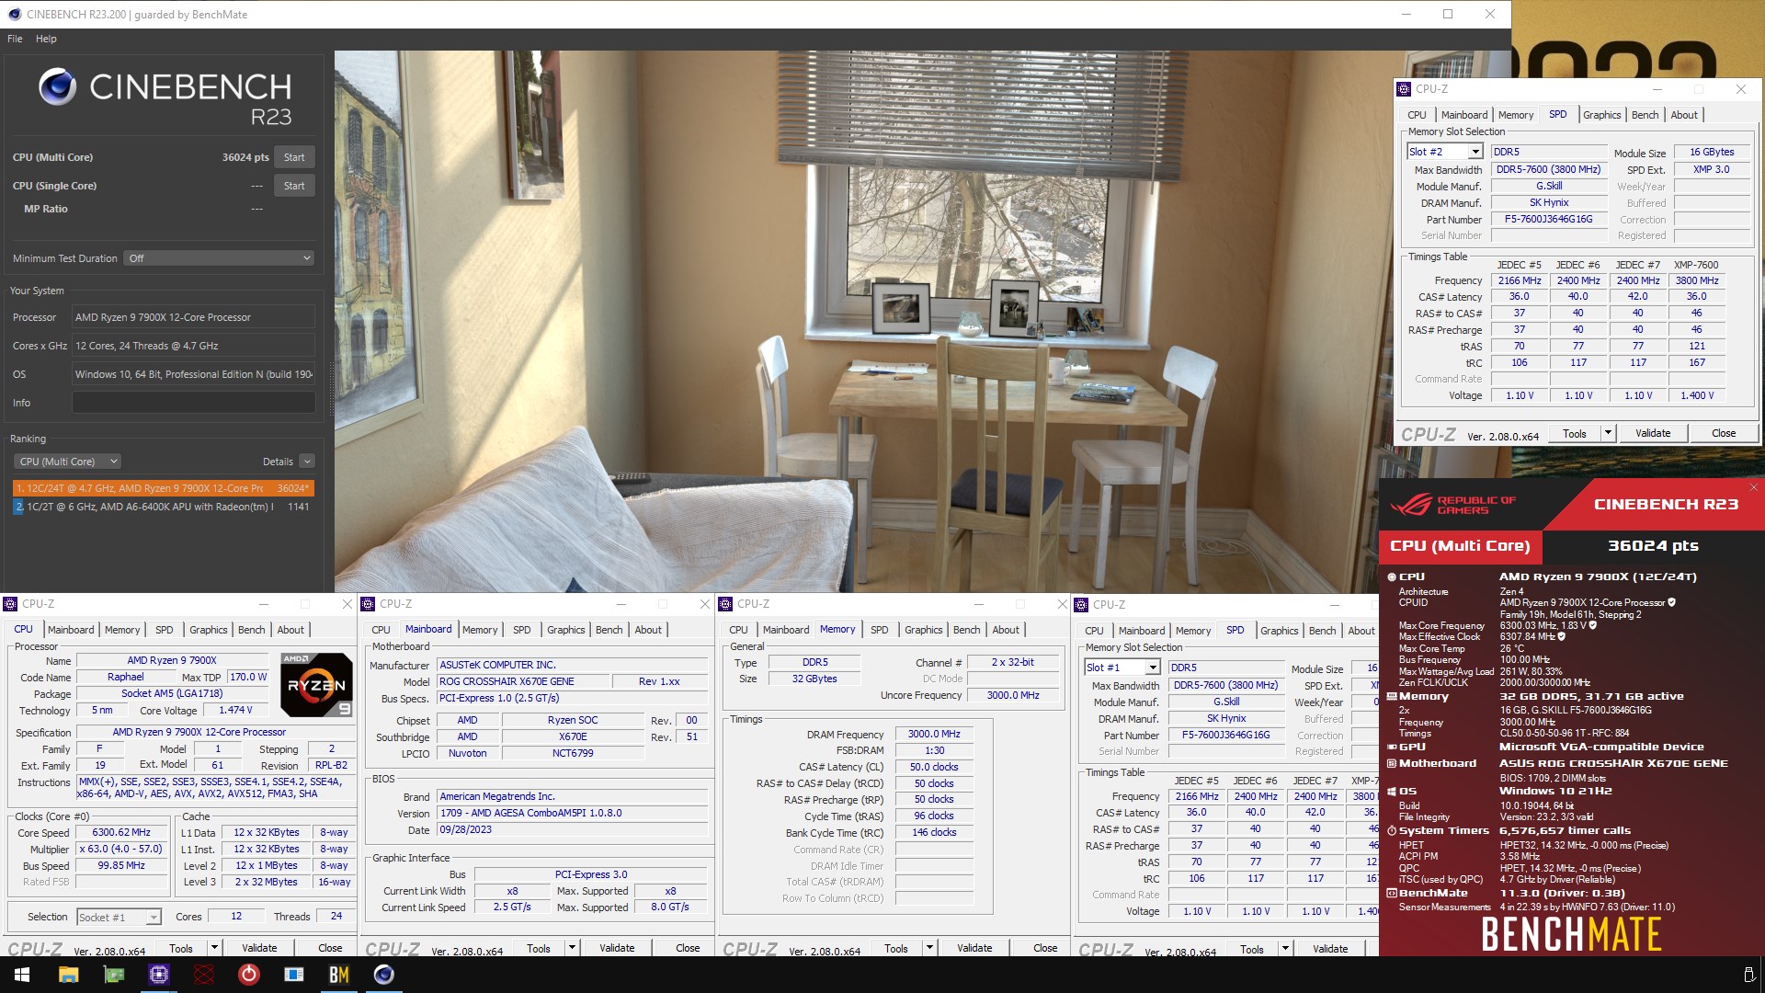Click title icon of top-right CPU-Z SPD window

click(1404, 89)
